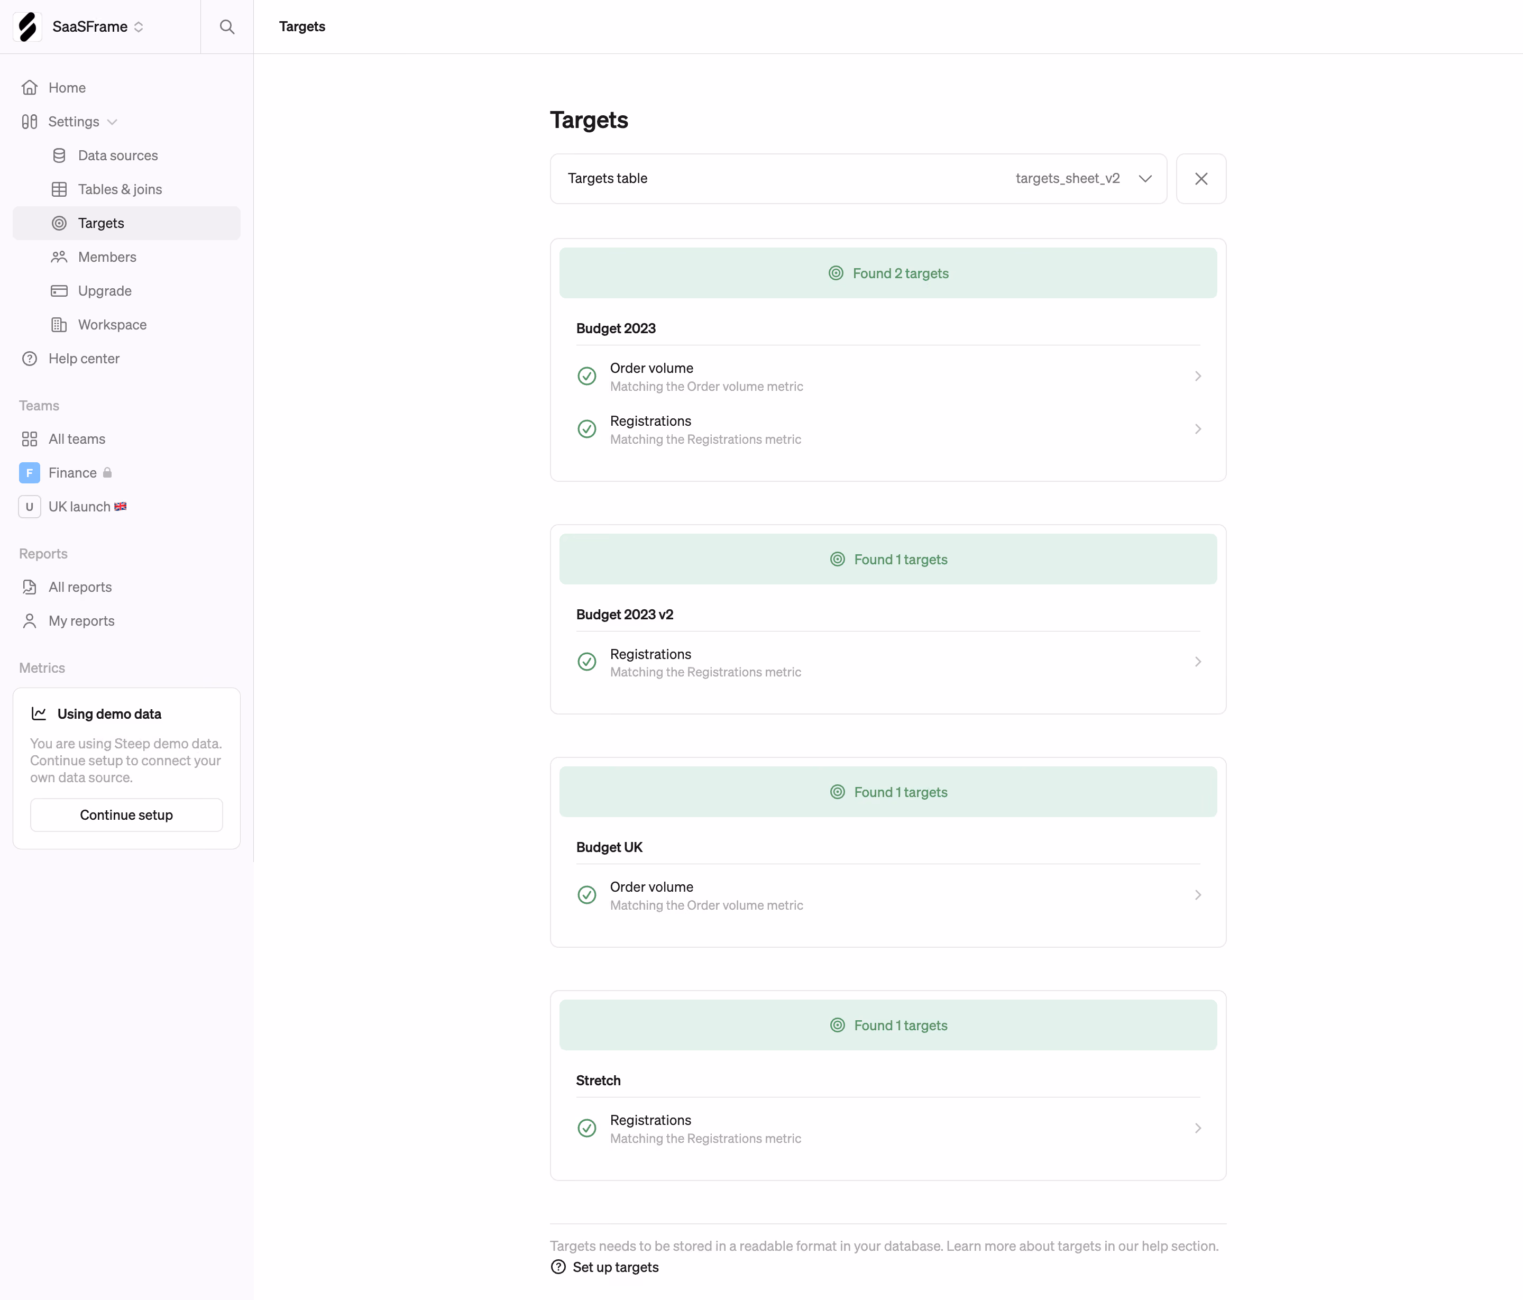1523x1300 pixels.
Task: Clear the selected targets table
Action: [1201, 179]
